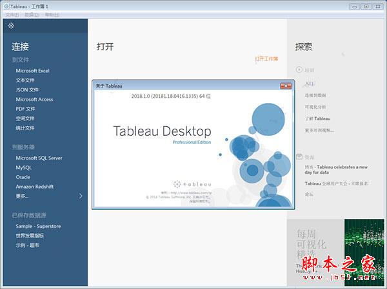
Task: Choose JSON 文件 connector
Action: coord(27,90)
